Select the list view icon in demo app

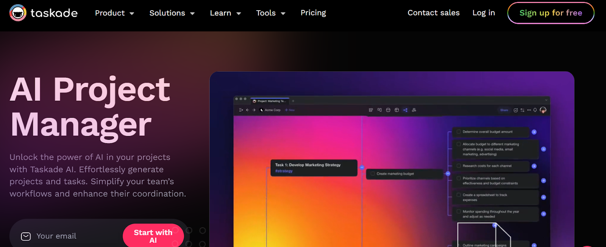click(x=371, y=110)
